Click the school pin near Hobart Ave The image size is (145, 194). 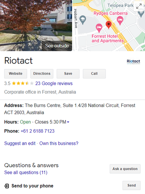[x=83, y=20]
